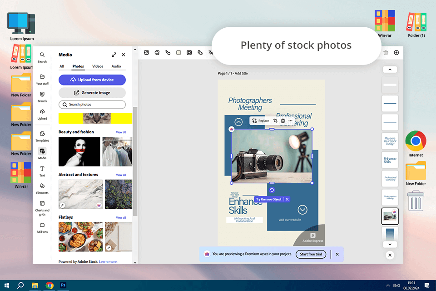Click the overlapping layers icon in toolbar

[200, 53]
